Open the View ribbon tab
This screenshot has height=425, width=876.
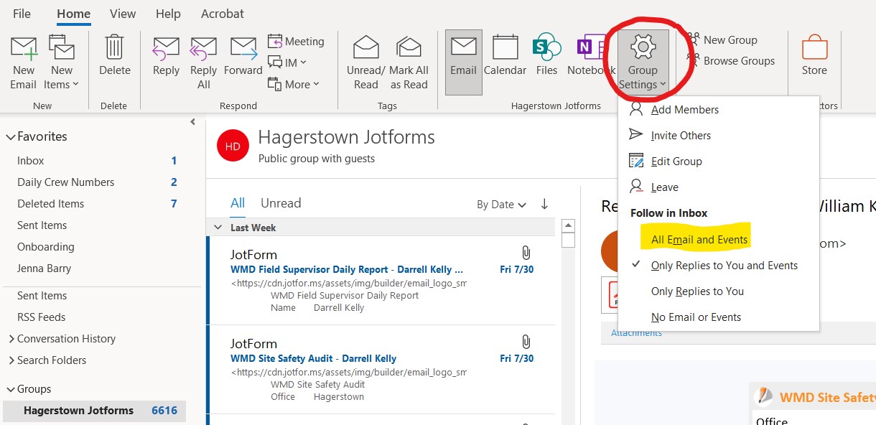(123, 14)
